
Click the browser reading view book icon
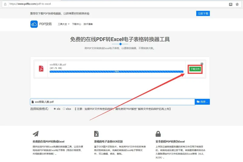231,4
